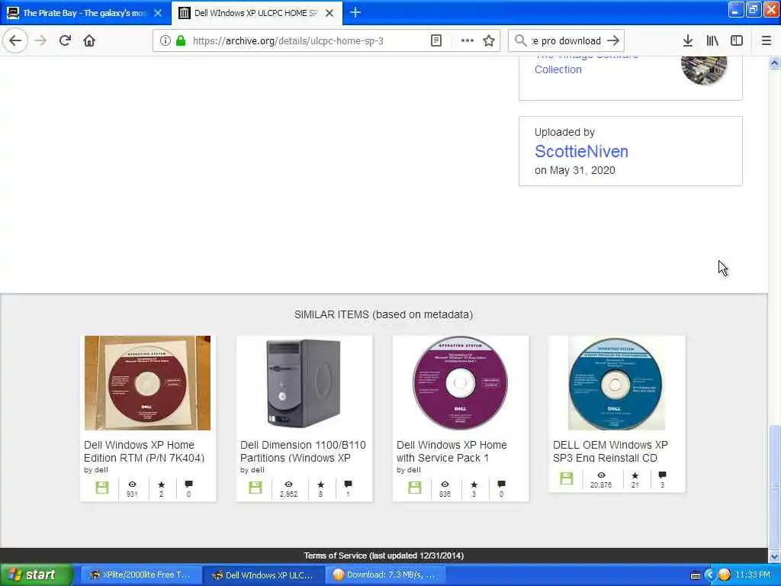The image size is (781, 586).
Task: Click the 'pro download' search field
Action: pos(567,41)
